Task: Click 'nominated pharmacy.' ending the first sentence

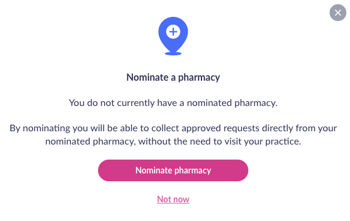Action: [232, 103]
